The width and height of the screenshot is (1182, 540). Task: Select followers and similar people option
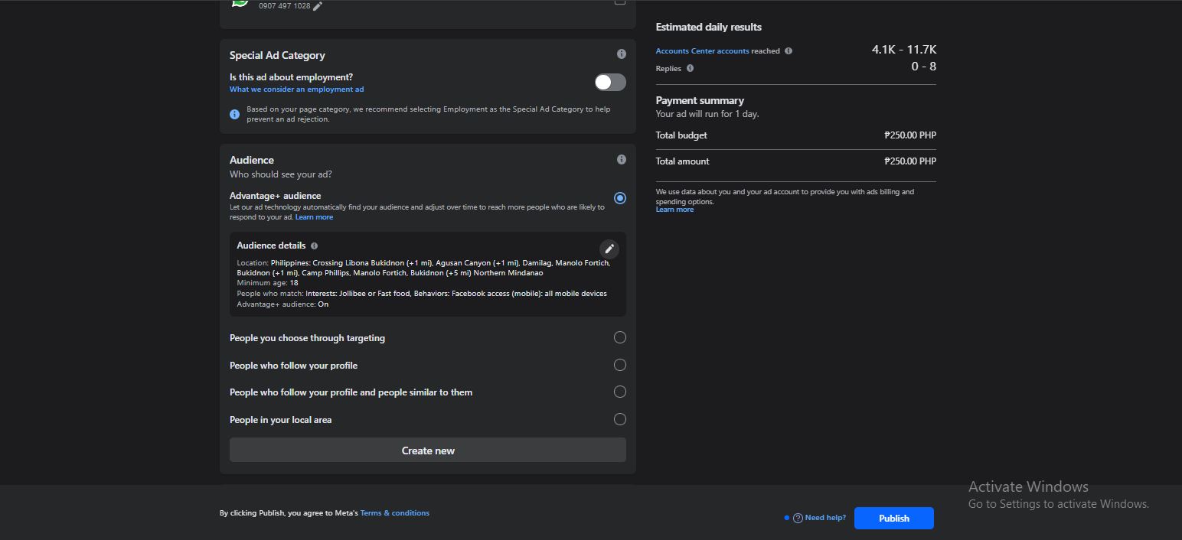pyautogui.click(x=620, y=392)
